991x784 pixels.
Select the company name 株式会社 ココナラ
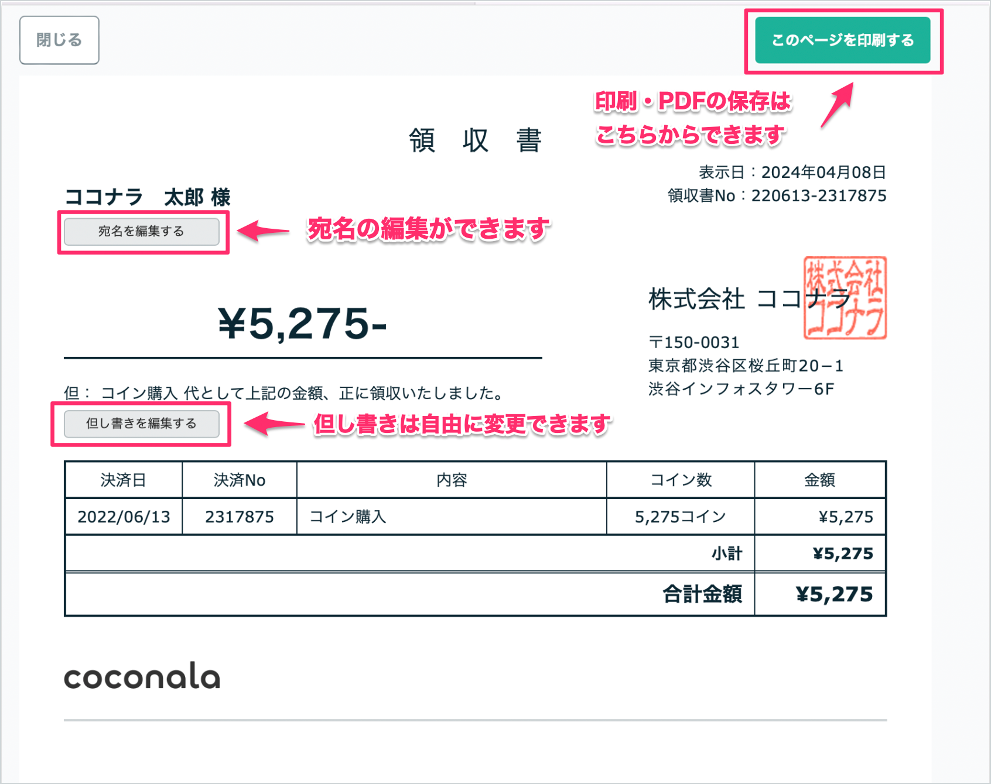coord(749,299)
